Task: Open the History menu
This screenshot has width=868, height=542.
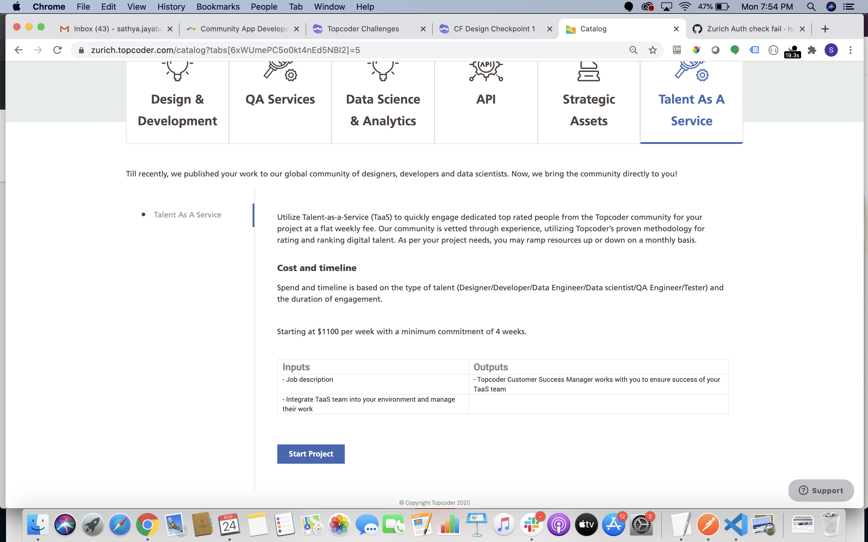Action: point(171,6)
